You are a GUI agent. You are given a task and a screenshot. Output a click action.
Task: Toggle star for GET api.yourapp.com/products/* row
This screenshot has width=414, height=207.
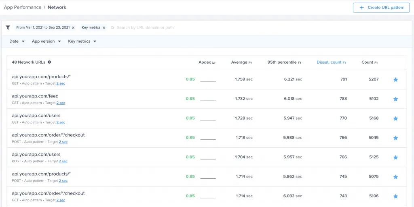pyautogui.click(x=395, y=80)
